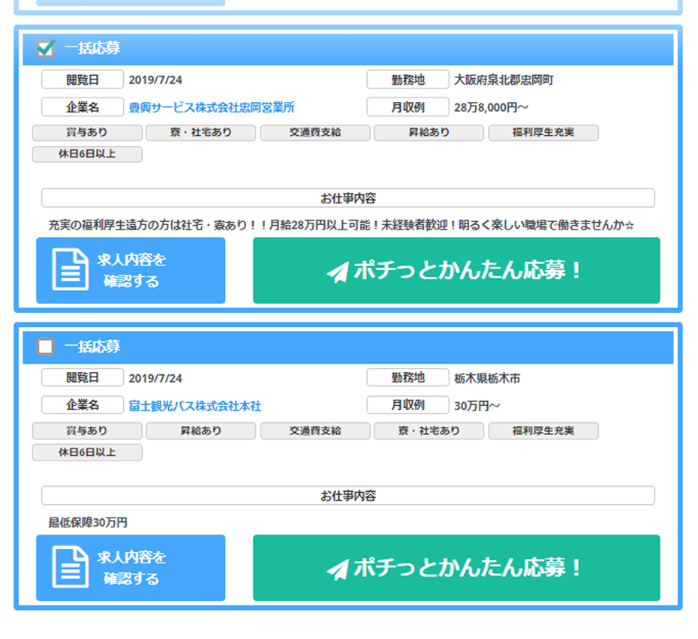Screen dimensions: 698x639
Task: Click the 交通費支給 tag in the 豊興サービス listing
Action: click(x=315, y=133)
